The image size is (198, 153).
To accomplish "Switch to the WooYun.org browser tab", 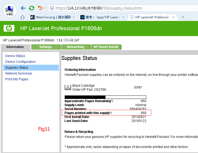I will point(53,17).
